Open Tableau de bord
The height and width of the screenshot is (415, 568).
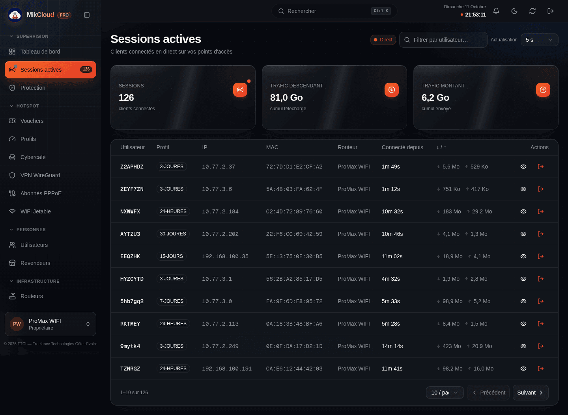click(50, 52)
